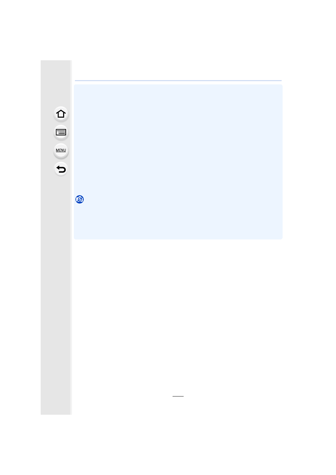
Task: Click the blue 'not available' crossed-circle icon
Action: tap(79, 199)
